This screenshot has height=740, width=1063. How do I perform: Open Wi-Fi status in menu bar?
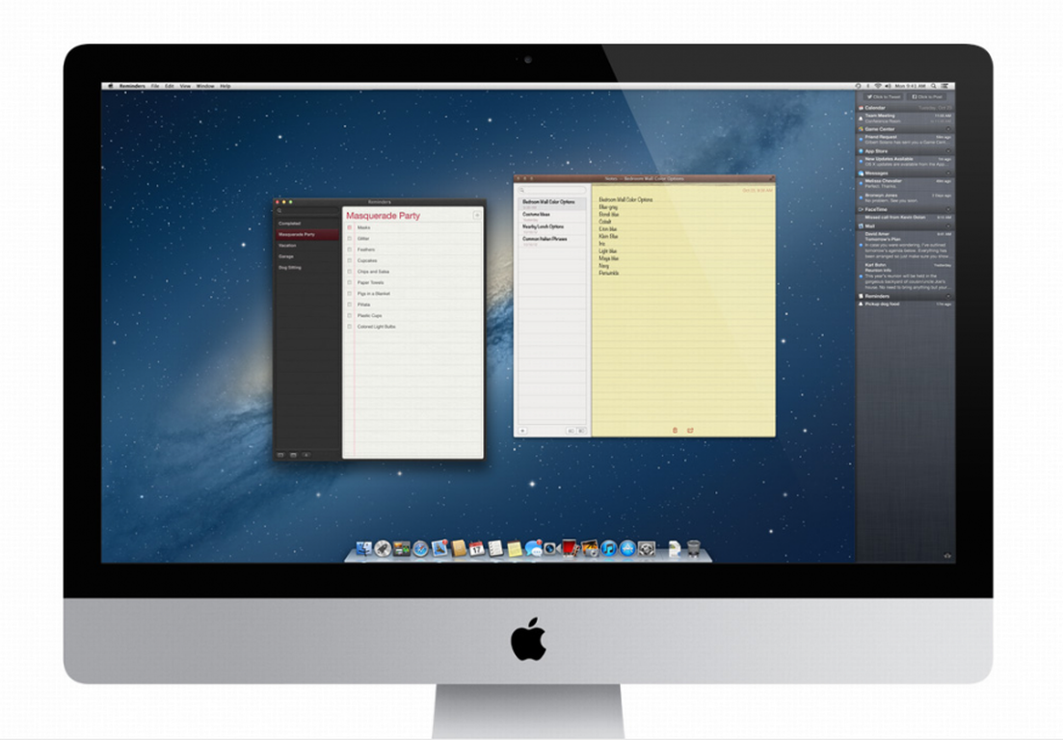coord(877,86)
